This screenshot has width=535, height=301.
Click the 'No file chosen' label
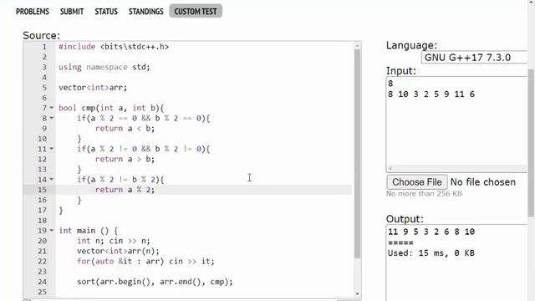pos(483,182)
